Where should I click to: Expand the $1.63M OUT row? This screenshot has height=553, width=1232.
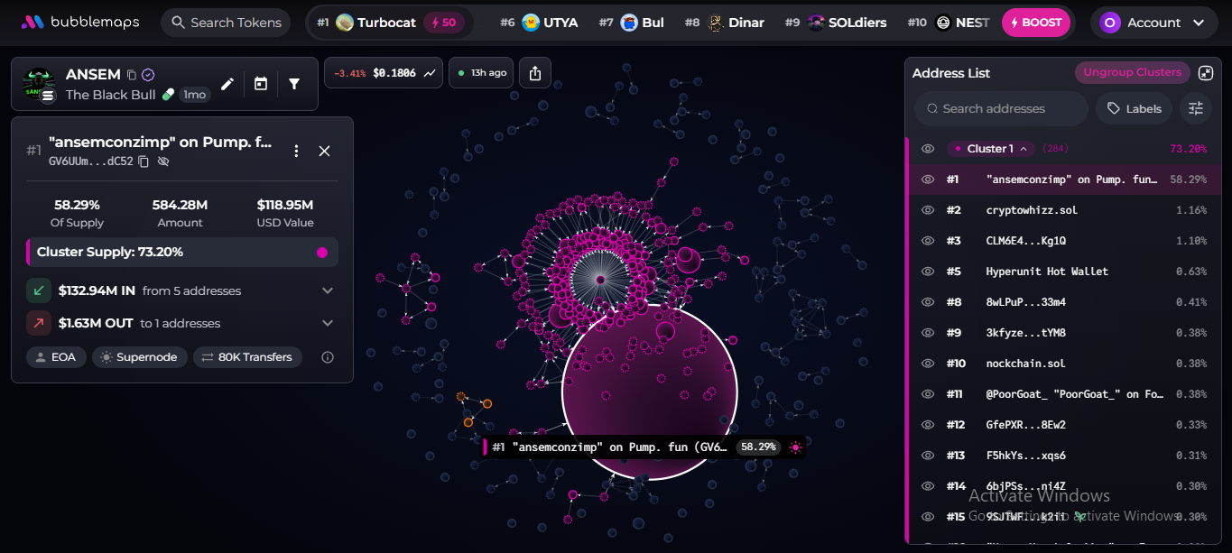182,323
